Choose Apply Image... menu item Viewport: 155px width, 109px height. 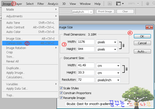coord(30,73)
